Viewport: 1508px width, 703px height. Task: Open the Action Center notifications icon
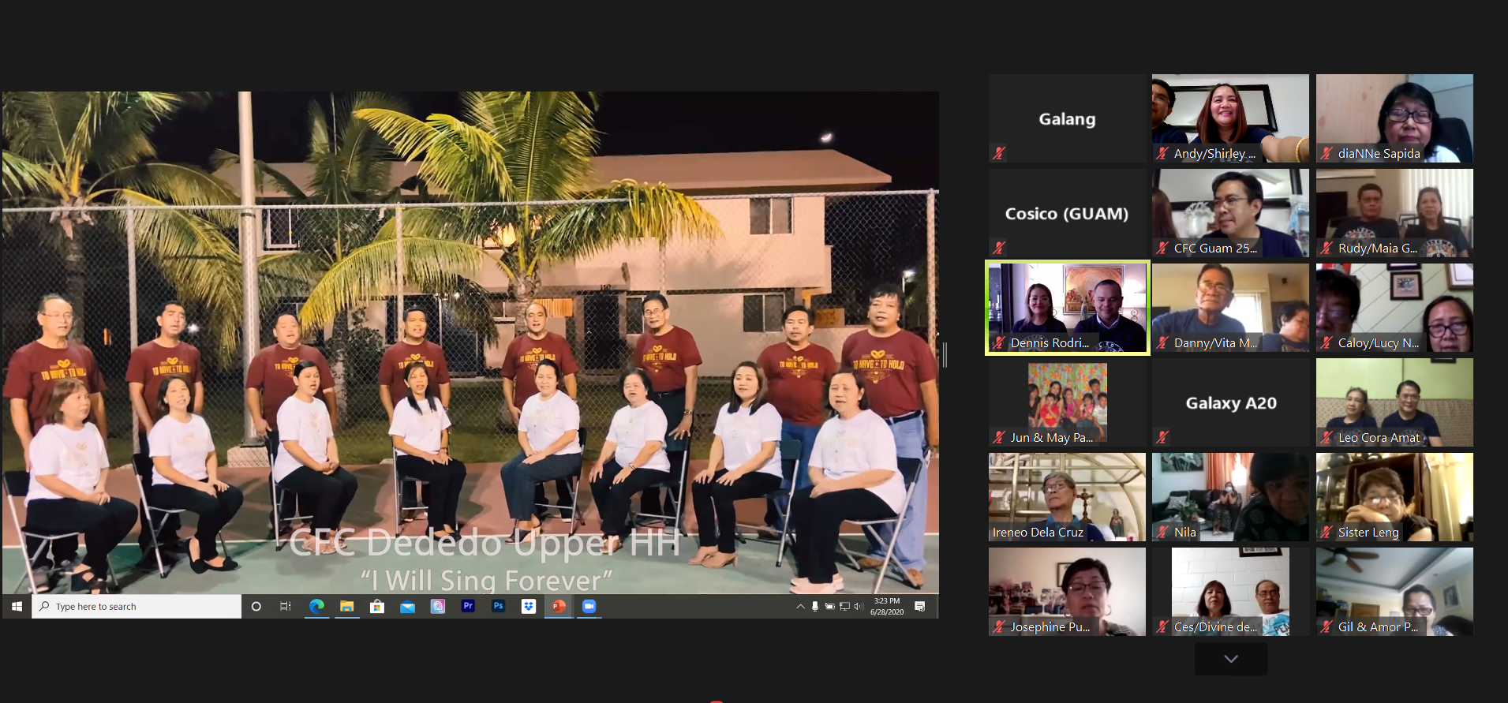coord(919,606)
